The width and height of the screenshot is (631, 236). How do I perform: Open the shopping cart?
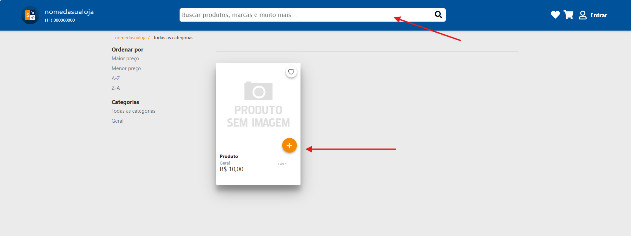(568, 15)
